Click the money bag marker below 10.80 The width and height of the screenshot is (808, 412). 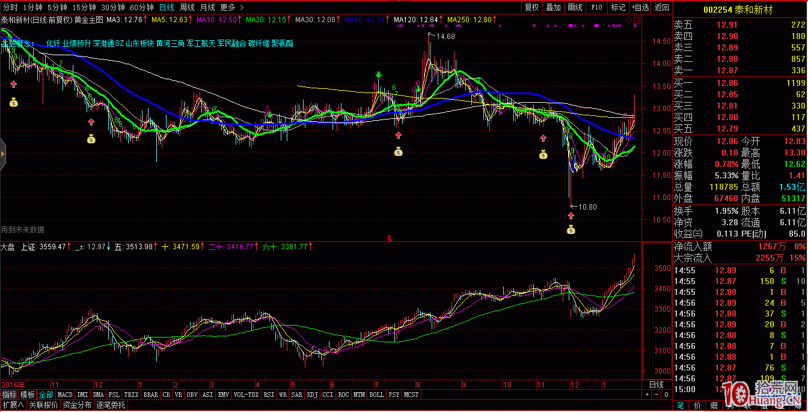(571, 229)
